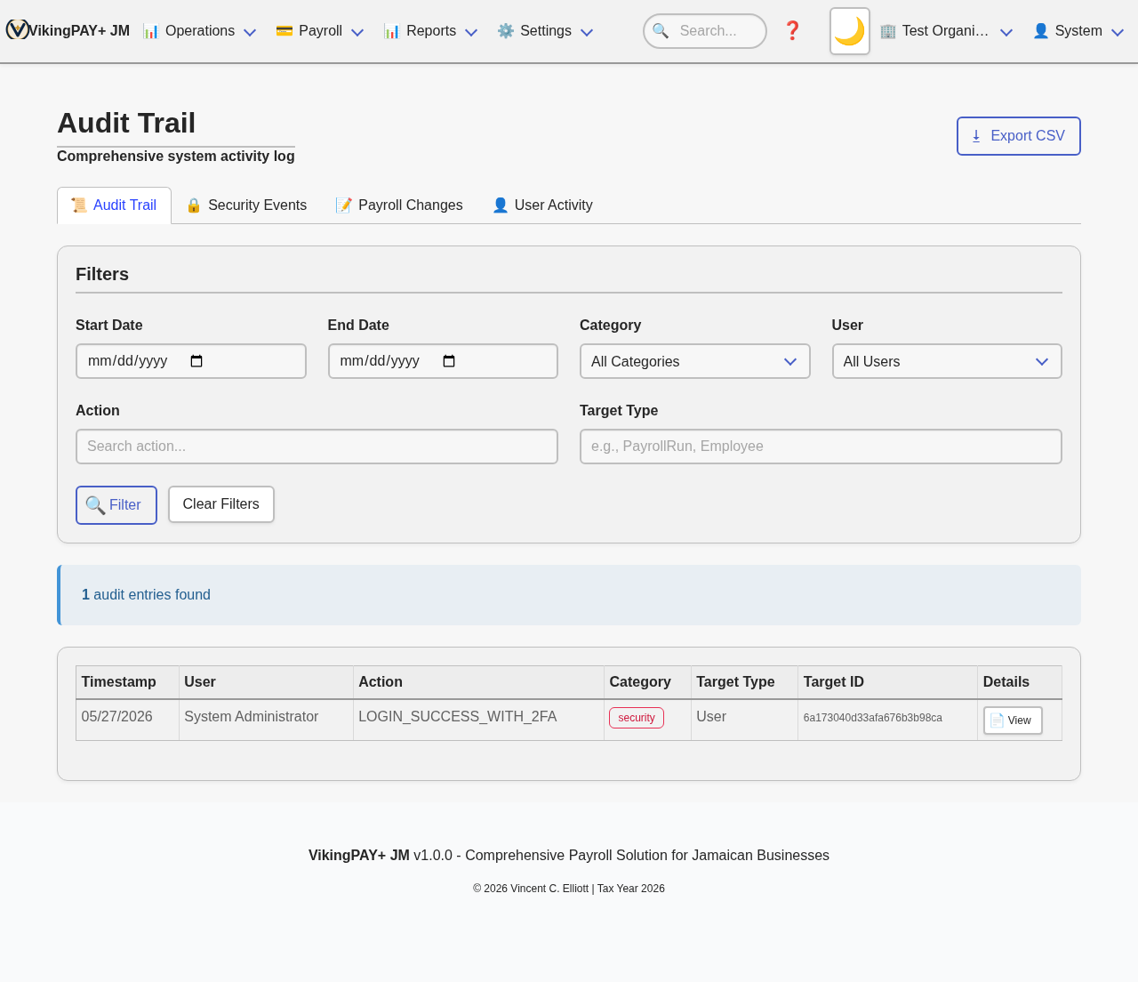
Task: Click the Start Date input field
Action: pyautogui.click(x=191, y=361)
